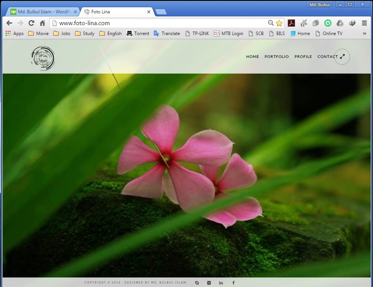Image resolution: width=373 pixels, height=287 pixels.
Task: Click the pink flower slideshow image
Action: click(x=186, y=175)
